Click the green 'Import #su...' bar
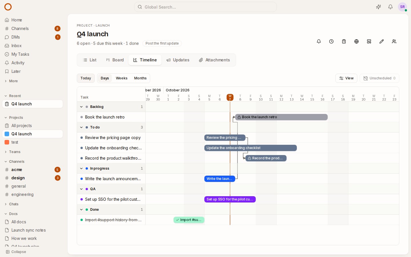Image resolution: width=411 pixels, height=257 pixels. click(x=189, y=220)
